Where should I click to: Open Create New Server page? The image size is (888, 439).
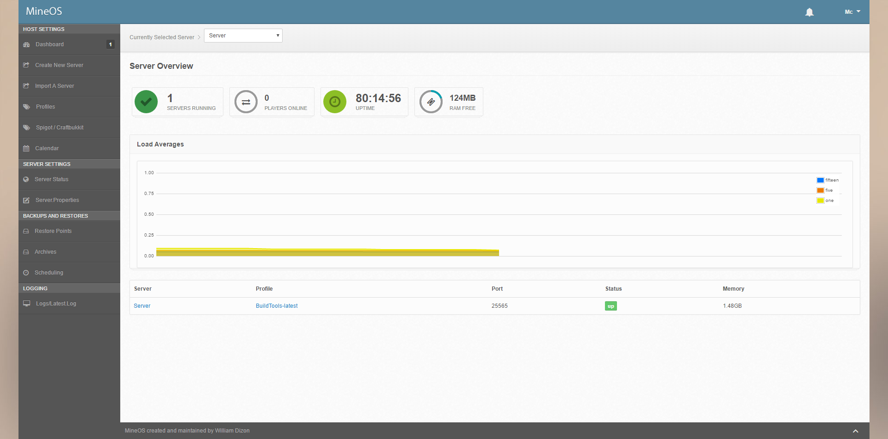(59, 65)
